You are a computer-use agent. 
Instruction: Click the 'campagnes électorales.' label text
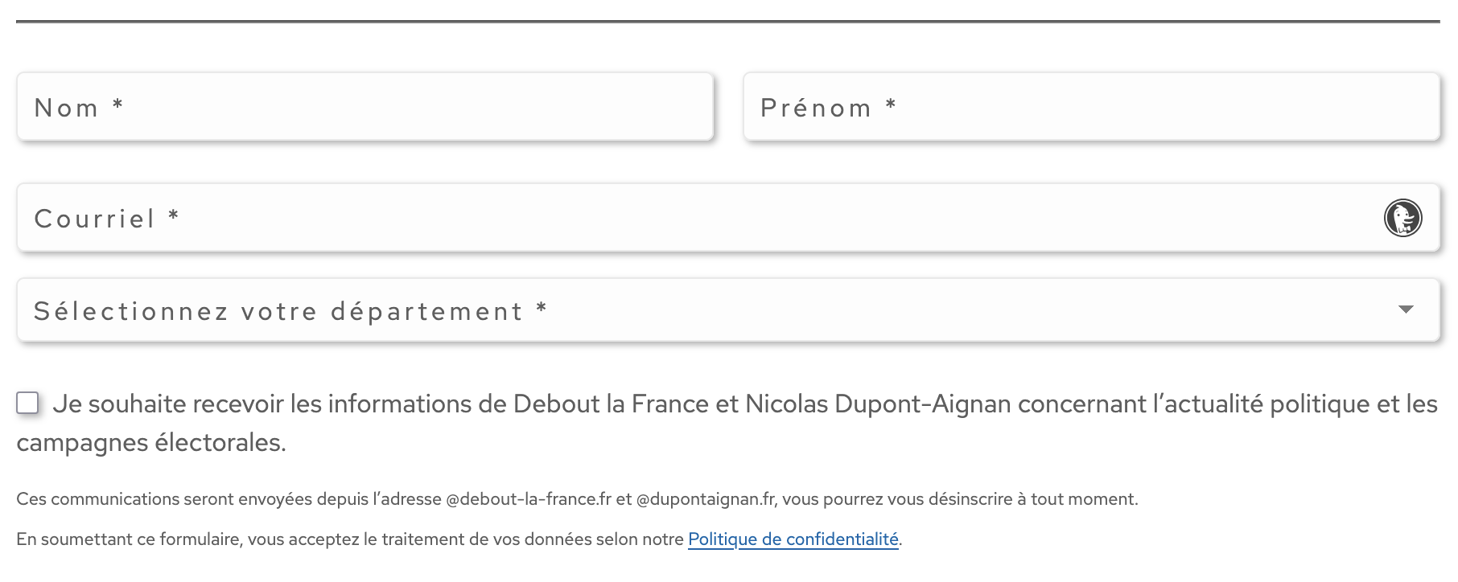(151, 442)
